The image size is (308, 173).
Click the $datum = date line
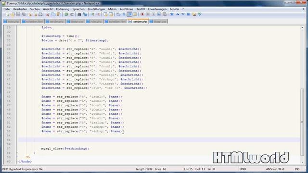[x=75, y=40]
